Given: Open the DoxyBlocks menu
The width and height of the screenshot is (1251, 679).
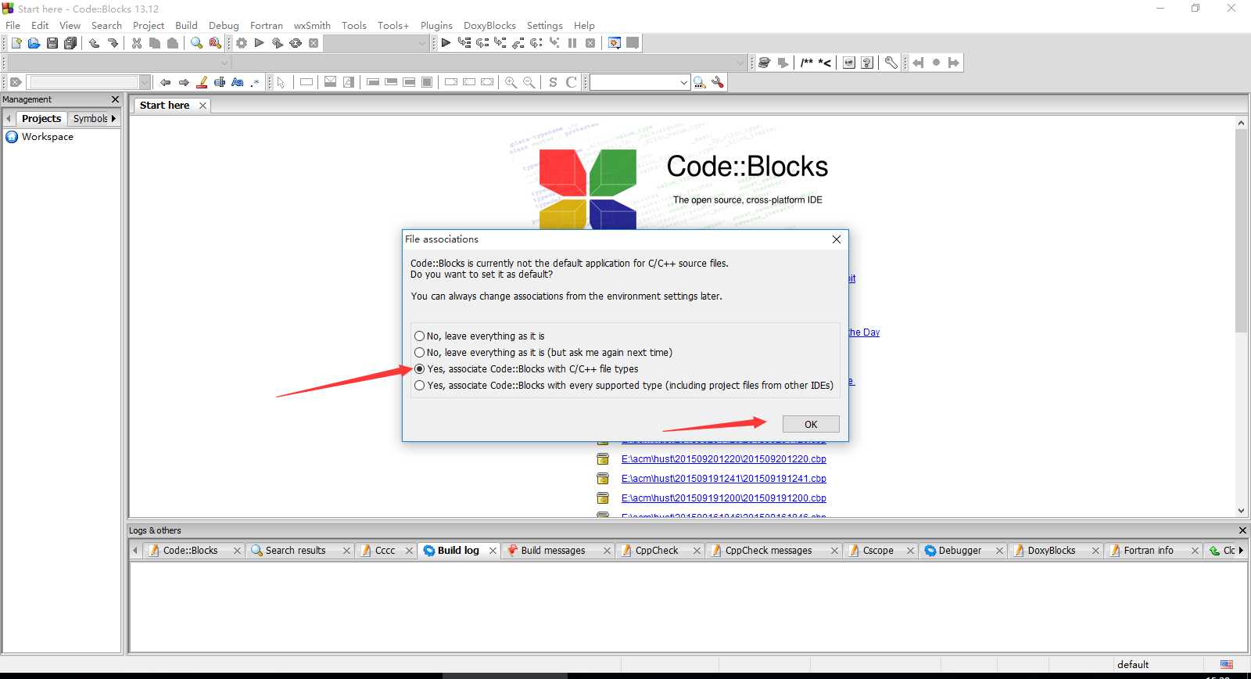Looking at the screenshot, I should (x=489, y=25).
